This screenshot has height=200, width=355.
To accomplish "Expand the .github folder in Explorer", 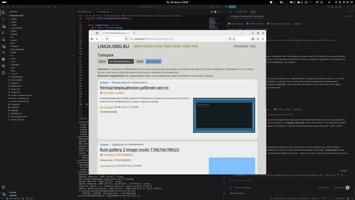I will [13, 31].
